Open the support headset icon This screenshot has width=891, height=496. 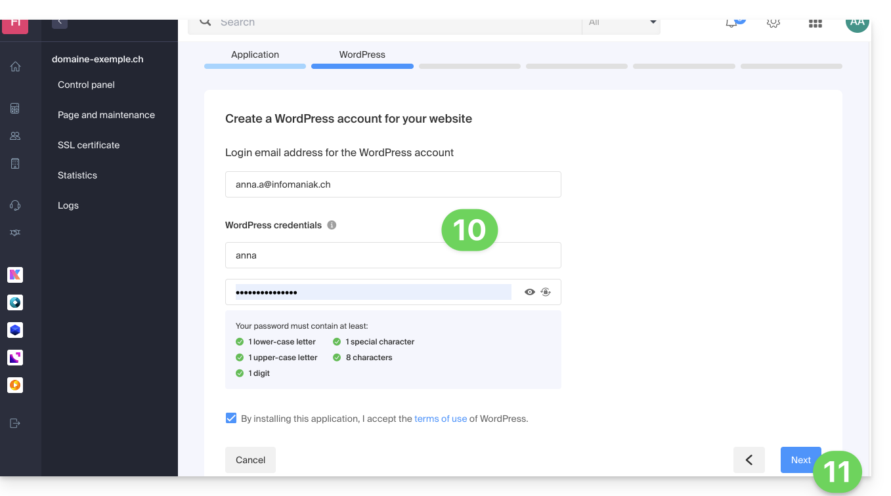[x=15, y=205]
